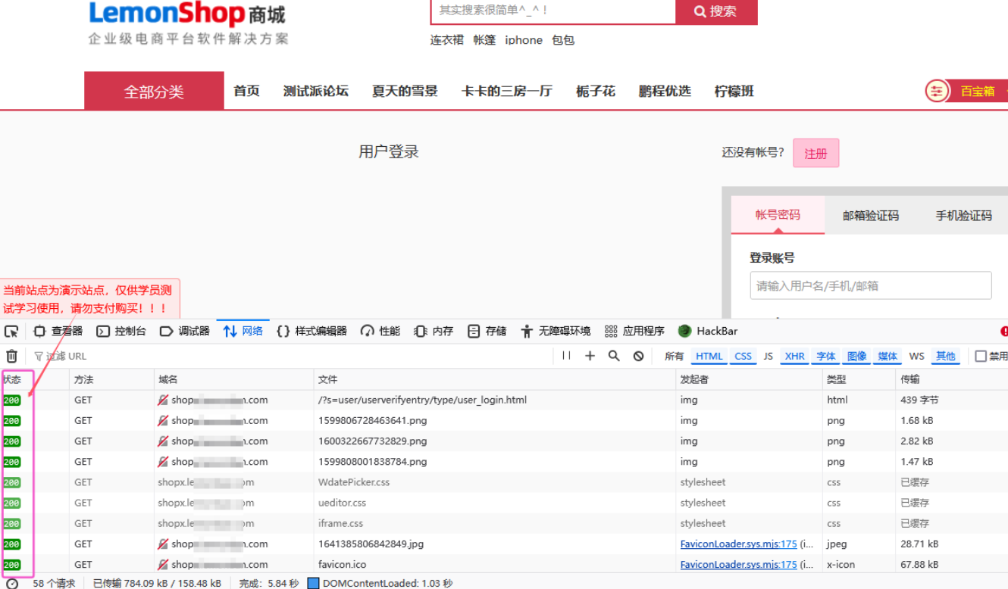Open the HackBar panel
The height and width of the screenshot is (589, 1008).
pyautogui.click(x=708, y=332)
